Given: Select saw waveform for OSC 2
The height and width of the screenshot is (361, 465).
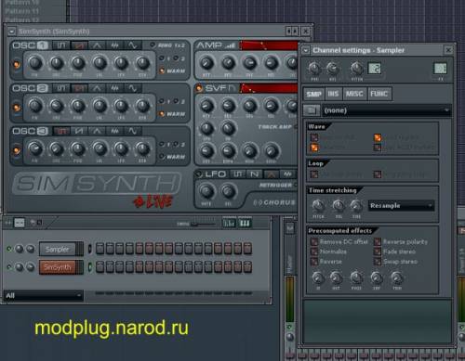Looking at the screenshot, I should tap(79, 88).
